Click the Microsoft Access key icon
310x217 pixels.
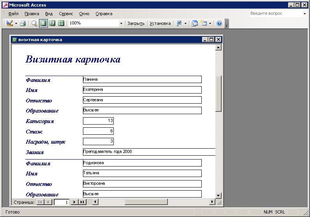coord(5,5)
